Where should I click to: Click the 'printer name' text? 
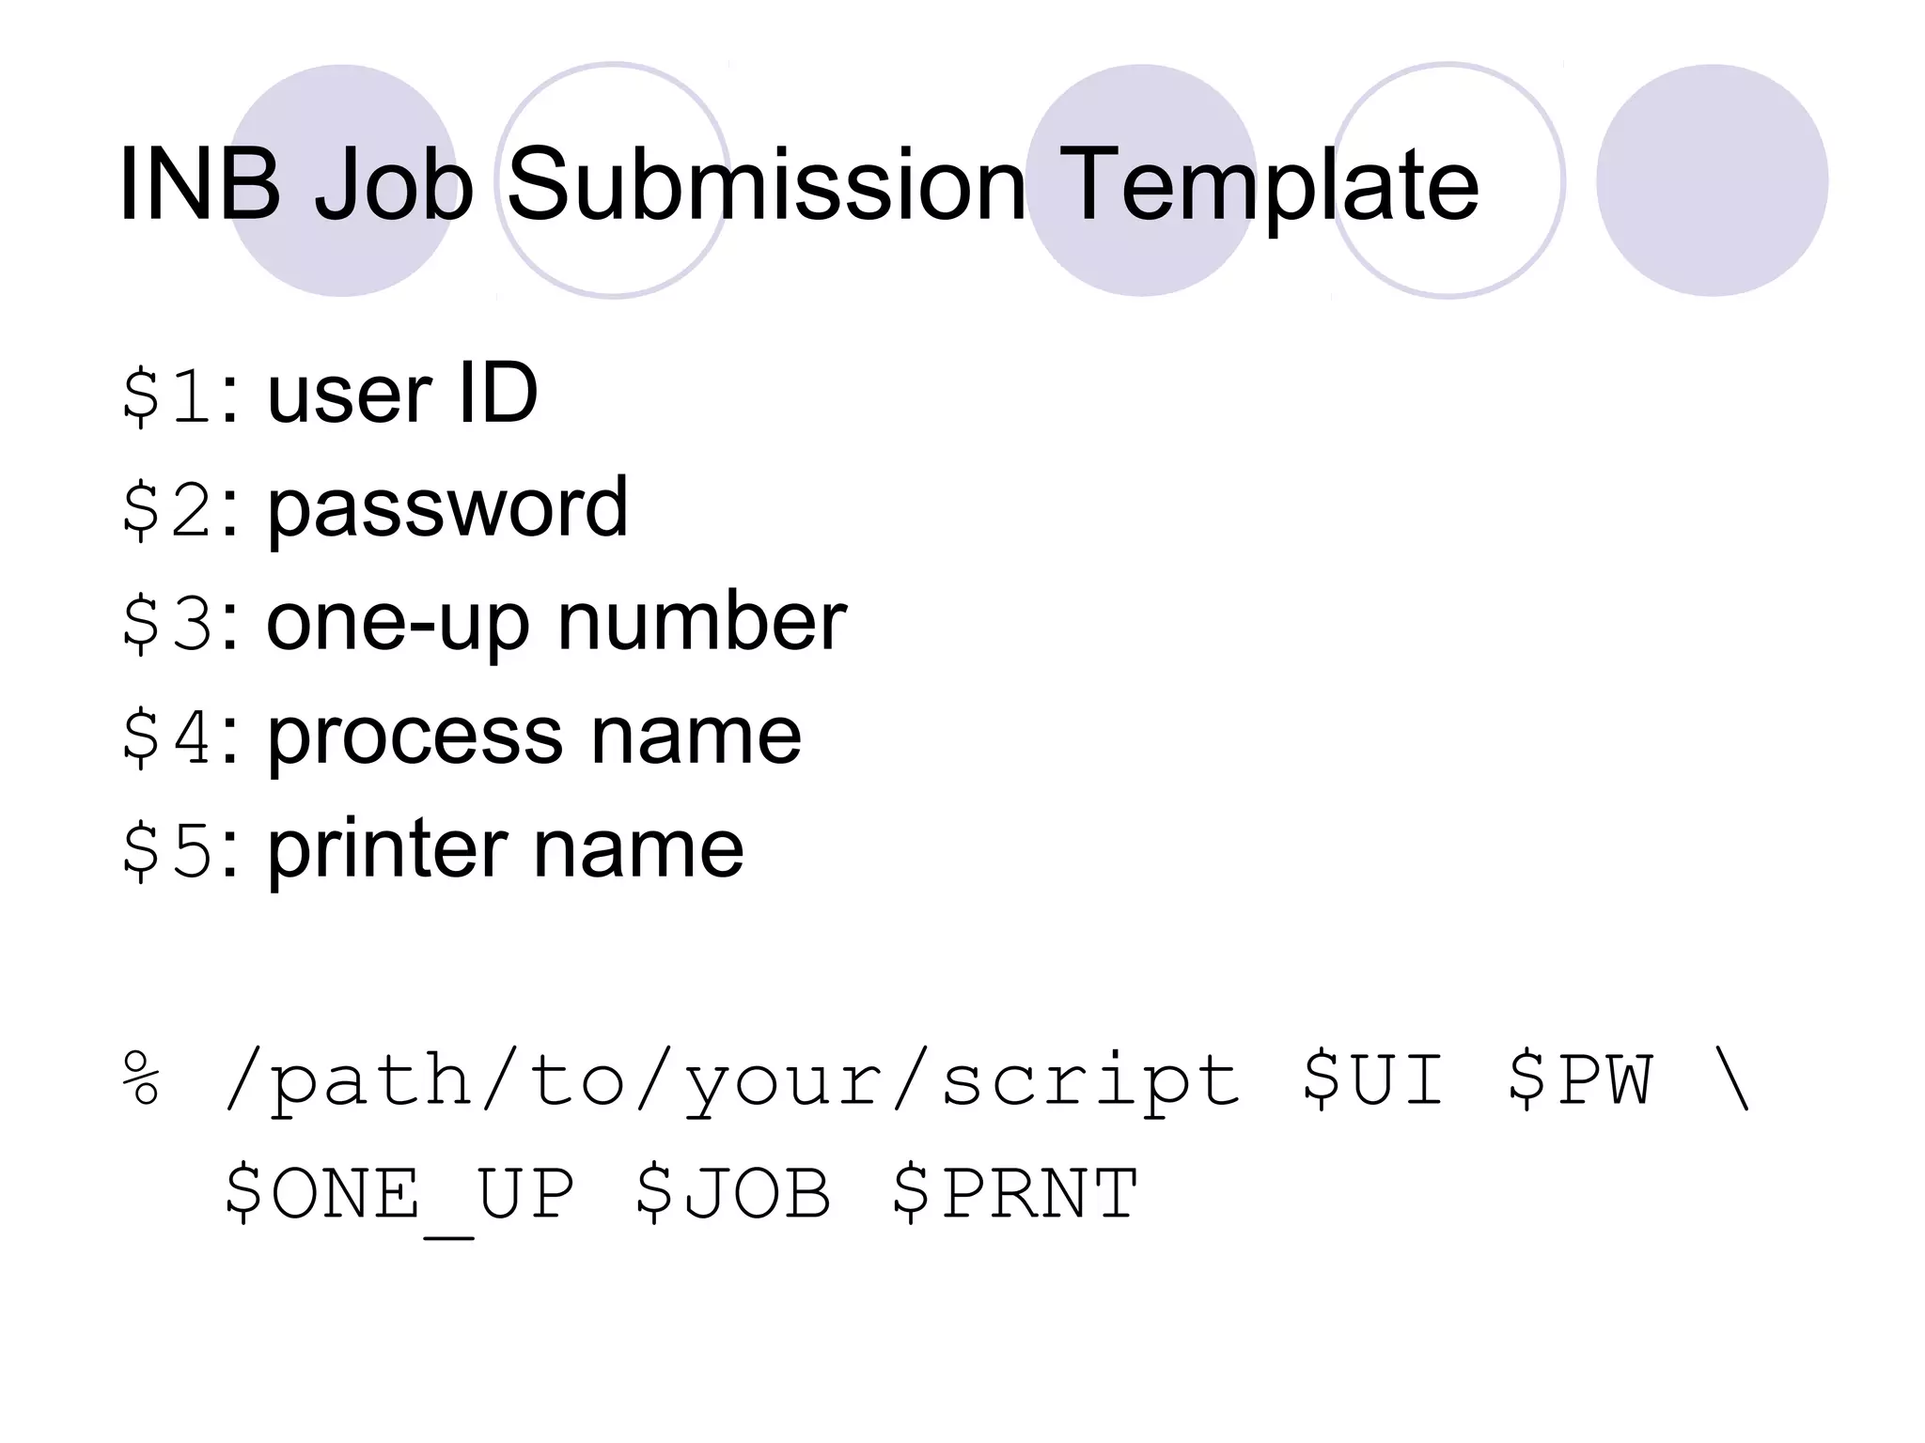pyautogui.click(x=506, y=849)
